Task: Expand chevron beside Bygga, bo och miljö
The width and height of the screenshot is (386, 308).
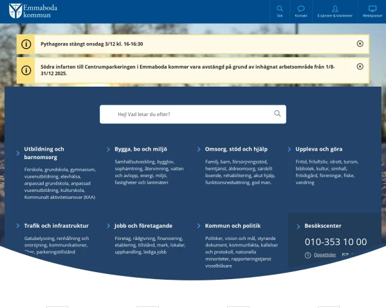Action: (108, 150)
